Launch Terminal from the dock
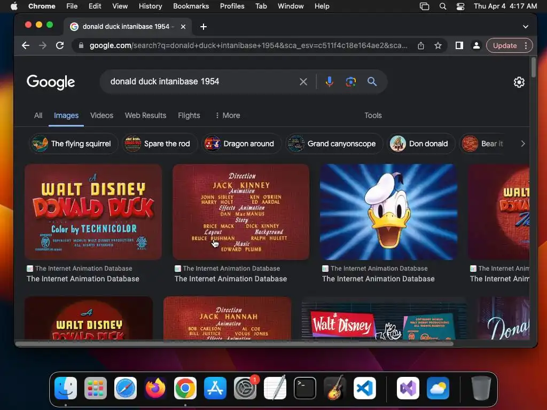This screenshot has height=410, width=547. tap(305, 388)
